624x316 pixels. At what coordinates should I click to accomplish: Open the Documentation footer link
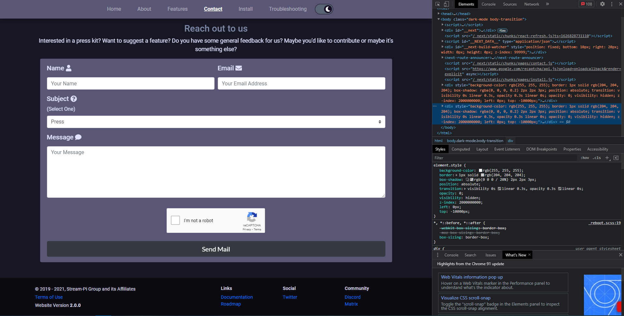[237, 297]
